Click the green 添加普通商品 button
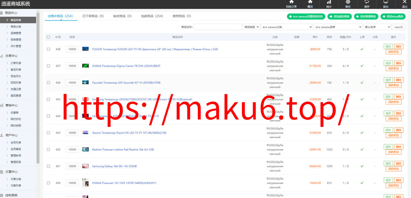The width and height of the screenshot is (411, 198). coord(366,16)
